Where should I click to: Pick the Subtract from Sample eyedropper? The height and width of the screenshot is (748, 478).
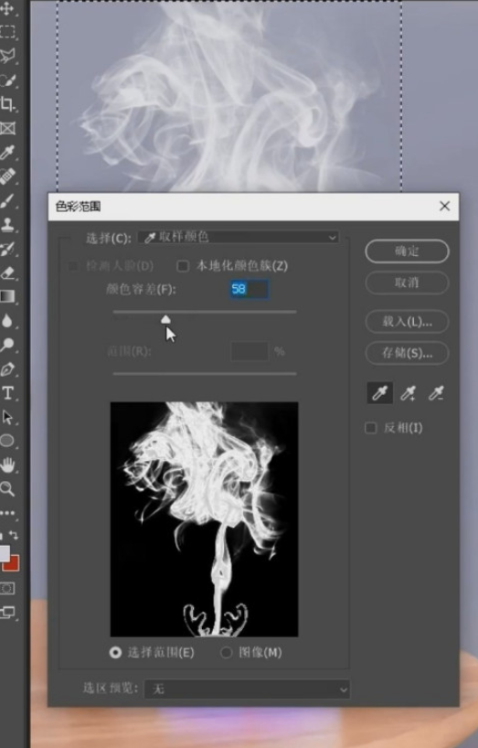[x=436, y=393]
